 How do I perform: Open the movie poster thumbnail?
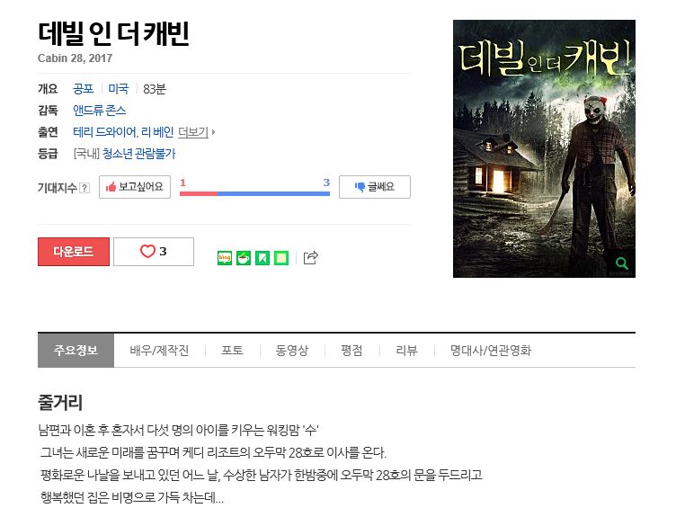[544, 148]
